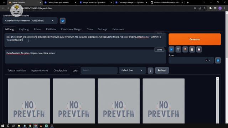
Task: Toggle extra networks panel with red card icon
Action: (x=185, y=49)
